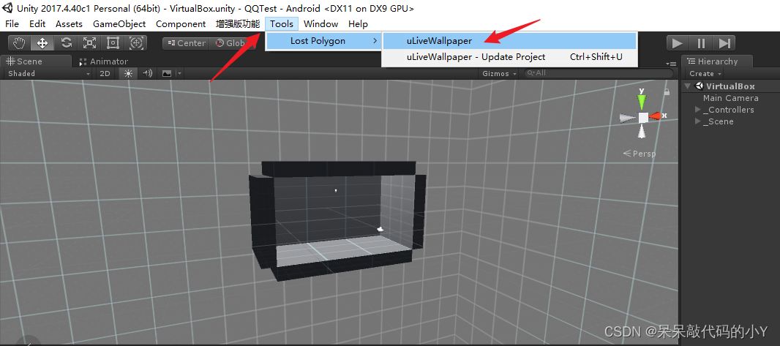Choose the uLiveWallpaper menu entry
The height and width of the screenshot is (346, 780).
(509, 41)
